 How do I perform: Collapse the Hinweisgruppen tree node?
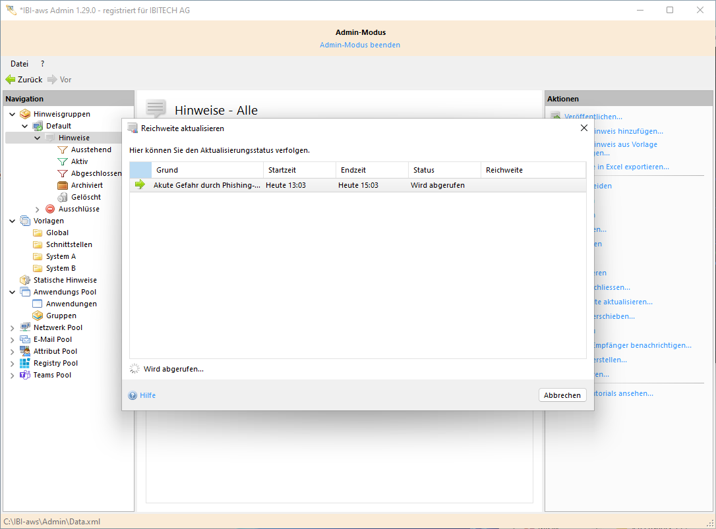pyautogui.click(x=13, y=114)
